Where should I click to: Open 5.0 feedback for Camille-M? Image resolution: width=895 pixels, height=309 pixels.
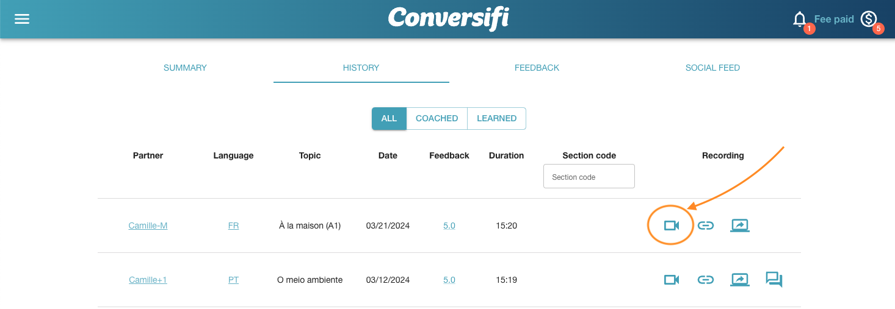tap(449, 226)
